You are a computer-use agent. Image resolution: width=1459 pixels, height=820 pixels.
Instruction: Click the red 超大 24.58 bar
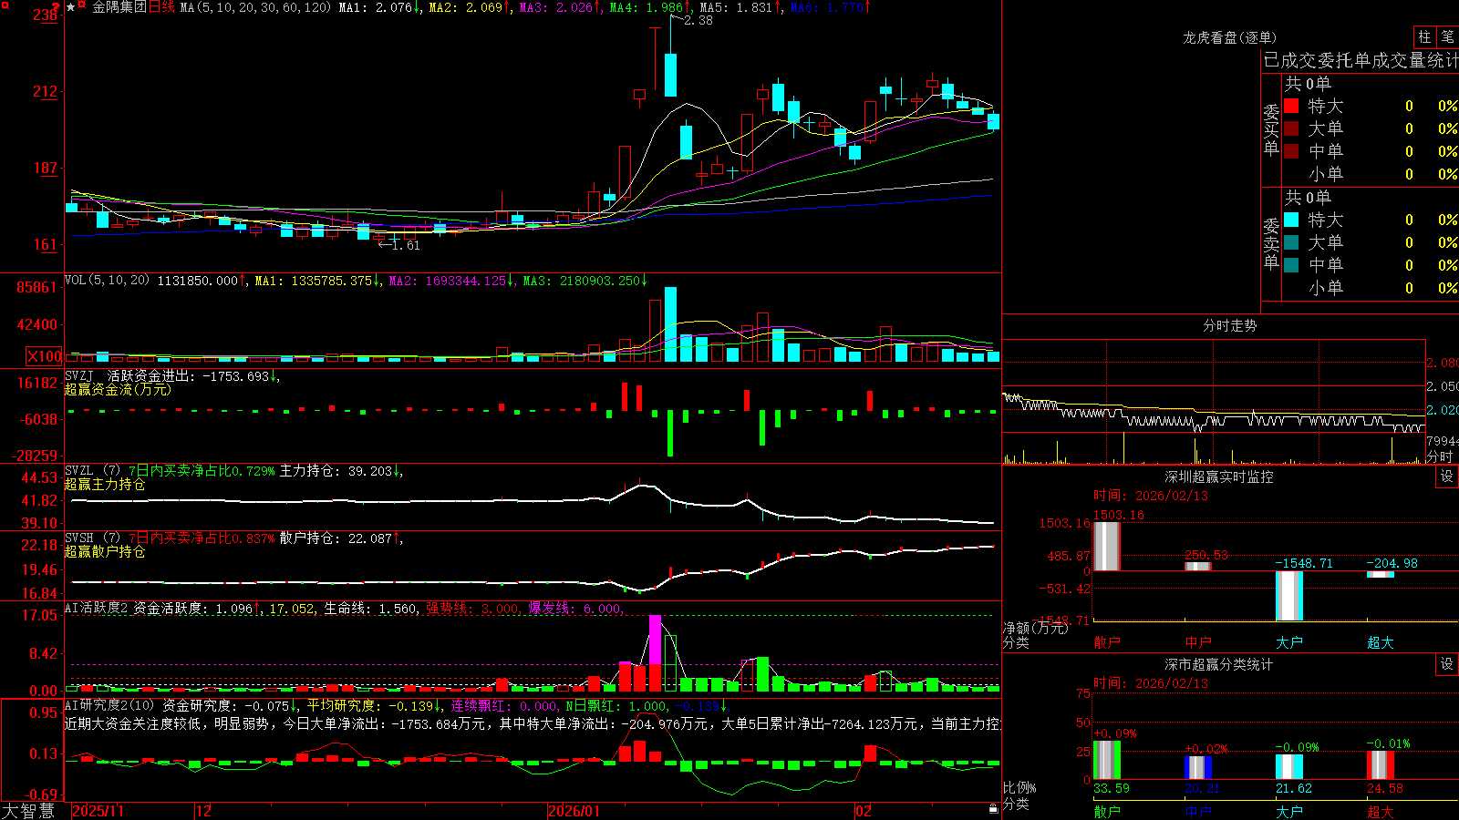pyautogui.click(x=1380, y=765)
